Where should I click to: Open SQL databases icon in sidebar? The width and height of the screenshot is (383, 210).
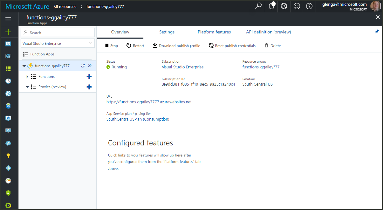tap(8, 106)
